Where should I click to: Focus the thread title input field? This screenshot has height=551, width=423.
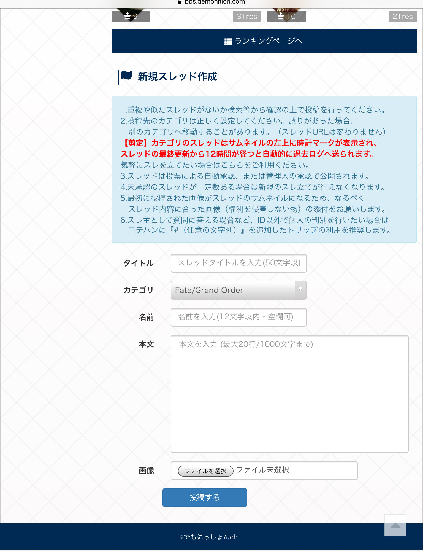click(238, 263)
